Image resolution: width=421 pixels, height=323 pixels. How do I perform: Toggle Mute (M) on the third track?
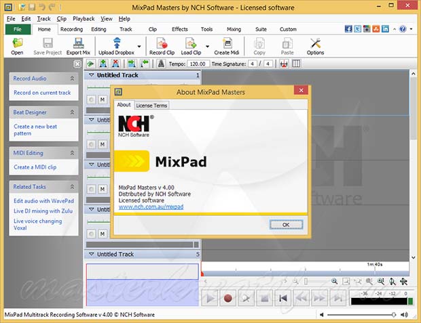tap(103, 189)
